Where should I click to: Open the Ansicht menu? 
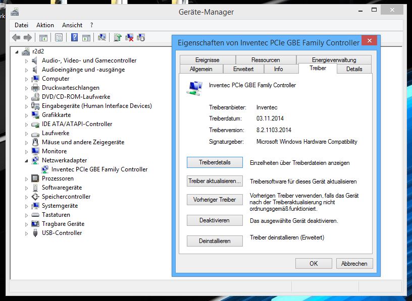[x=72, y=25]
